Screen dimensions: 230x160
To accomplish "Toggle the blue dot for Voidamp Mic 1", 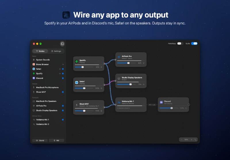I will [63, 120].
